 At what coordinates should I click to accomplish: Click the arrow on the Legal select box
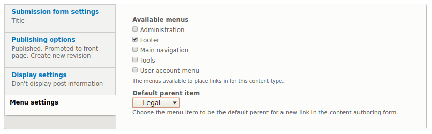coord(175,103)
